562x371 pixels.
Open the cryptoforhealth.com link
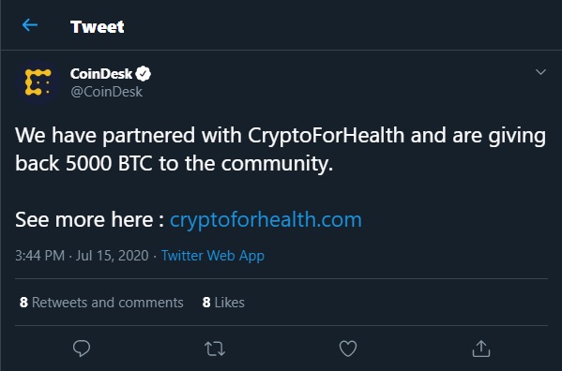point(266,219)
